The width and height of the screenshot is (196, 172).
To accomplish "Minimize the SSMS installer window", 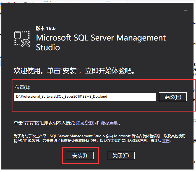I will [186, 11].
